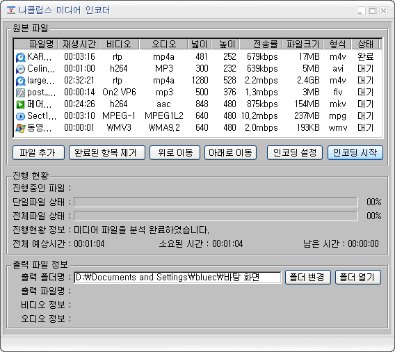Click the 출력 폴더명 path field
The width and height of the screenshot is (395, 352).
[177, 278]
